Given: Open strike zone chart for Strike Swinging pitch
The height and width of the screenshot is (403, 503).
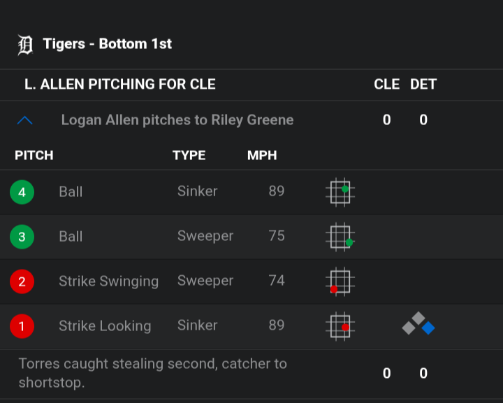Looking at the screenshot, I should tap(340, 281).
